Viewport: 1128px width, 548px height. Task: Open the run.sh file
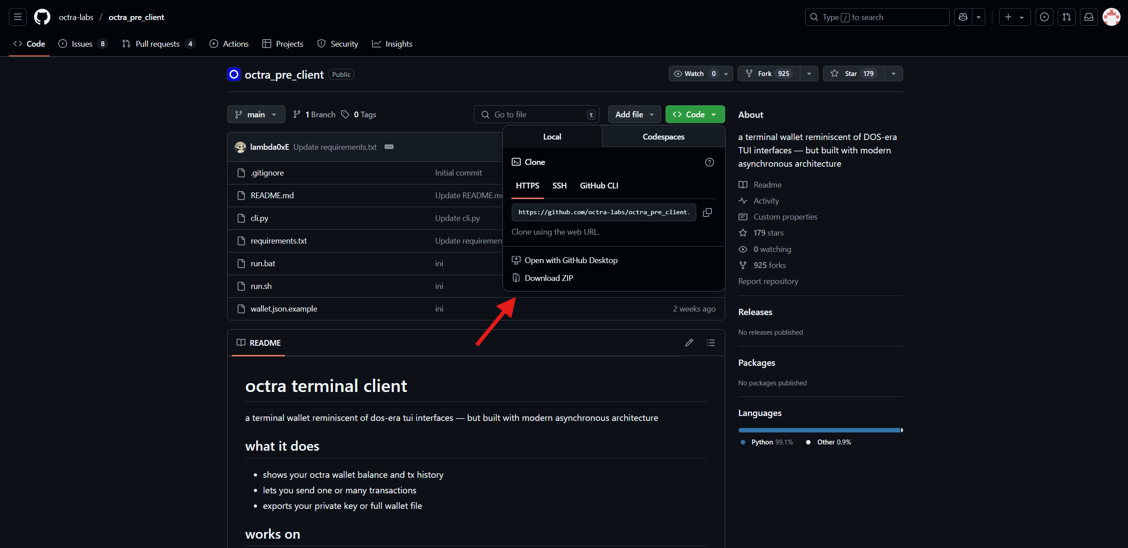261,286
